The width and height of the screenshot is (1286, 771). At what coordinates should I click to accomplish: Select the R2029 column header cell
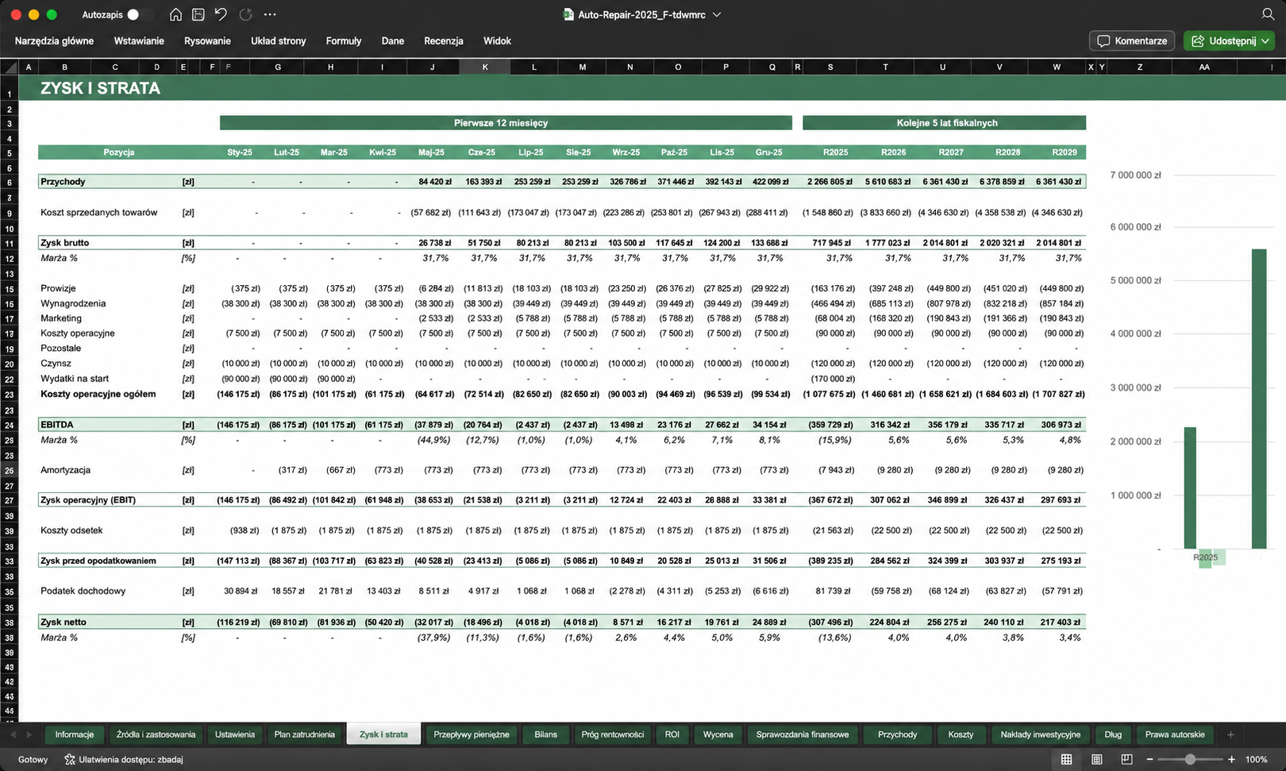click(x=1064, y=152)
